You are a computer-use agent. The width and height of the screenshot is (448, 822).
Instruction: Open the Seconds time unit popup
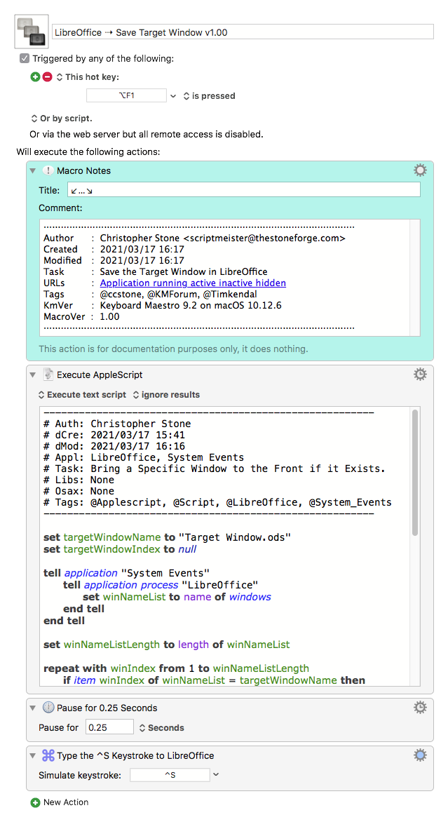coord(161,727)
